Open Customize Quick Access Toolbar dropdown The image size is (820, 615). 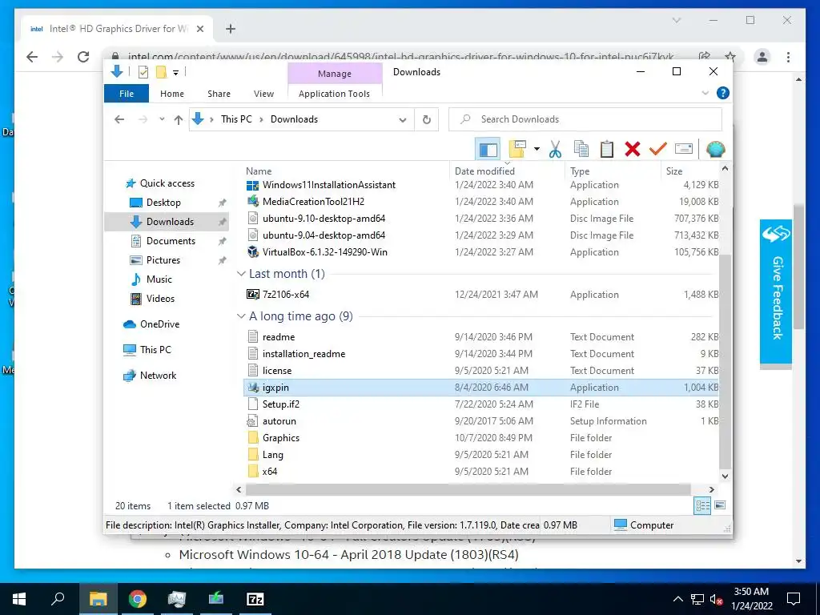175,73
